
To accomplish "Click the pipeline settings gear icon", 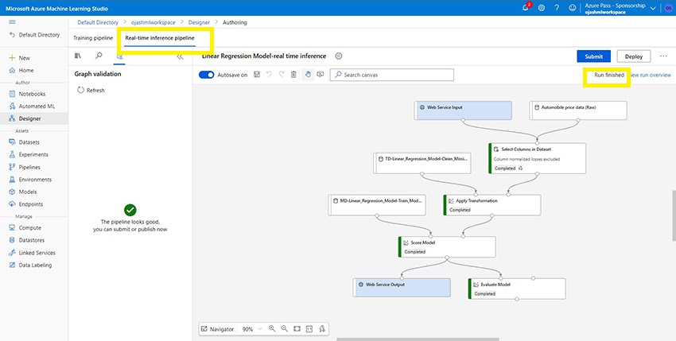I will tap(339, 56).
